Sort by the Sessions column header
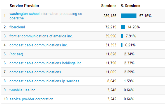167x104 pixels. [x=109, y=6]
